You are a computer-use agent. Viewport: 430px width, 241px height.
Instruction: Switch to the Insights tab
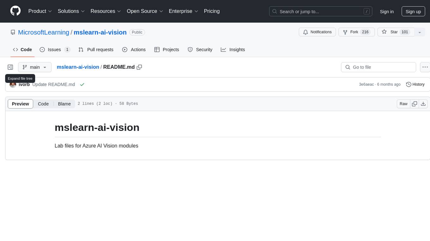233,50
